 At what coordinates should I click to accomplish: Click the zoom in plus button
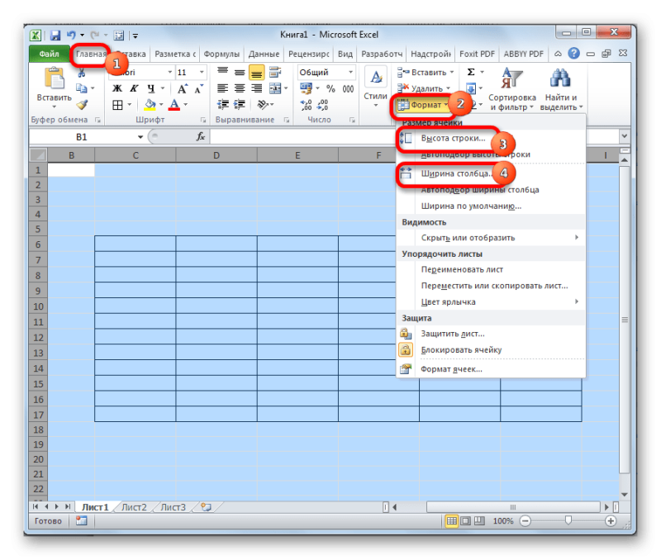coord(611,521)
